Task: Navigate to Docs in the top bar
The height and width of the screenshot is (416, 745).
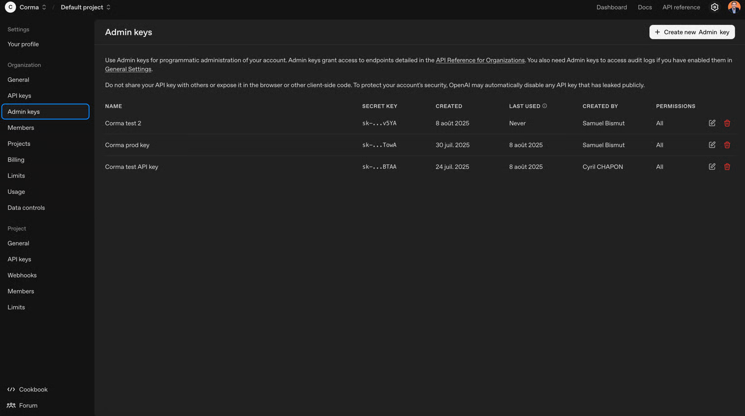Action: pyautogui.click(x=645, y=7)
